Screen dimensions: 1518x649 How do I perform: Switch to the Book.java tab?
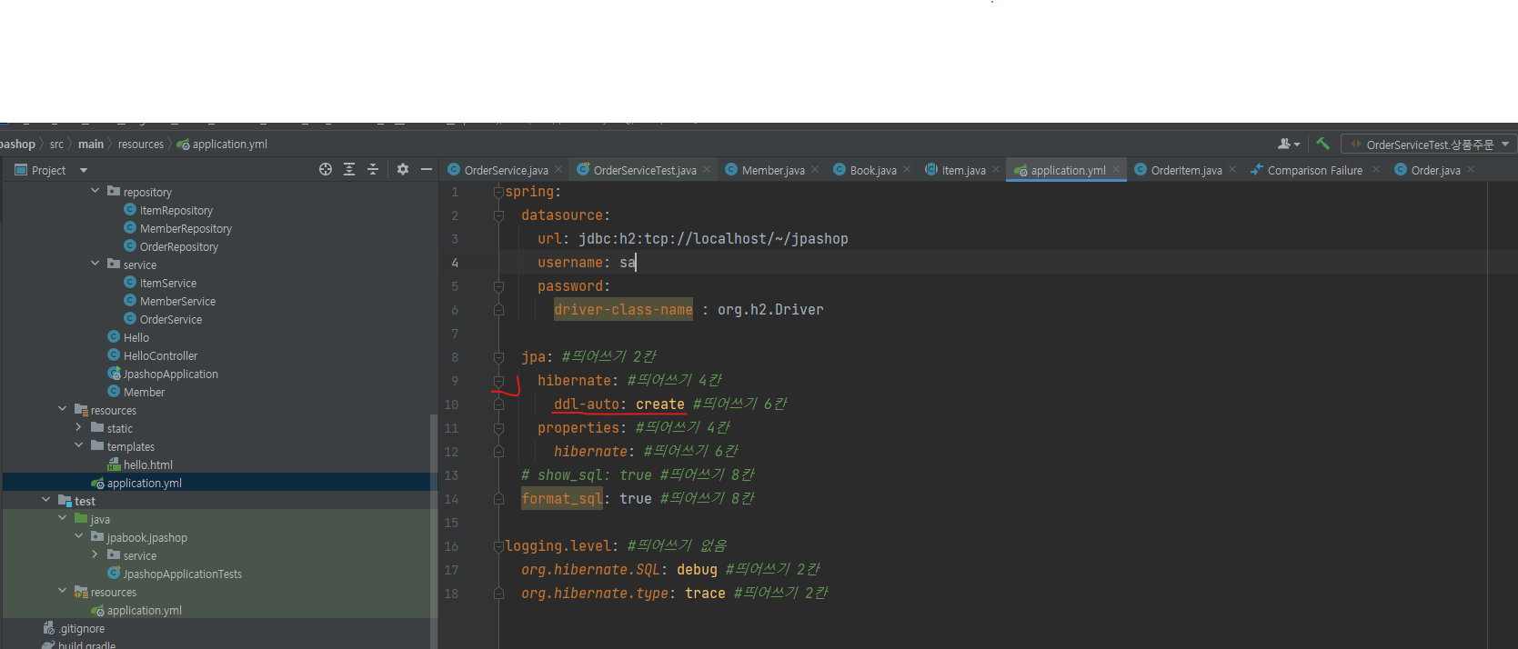[x=872, y=170]
